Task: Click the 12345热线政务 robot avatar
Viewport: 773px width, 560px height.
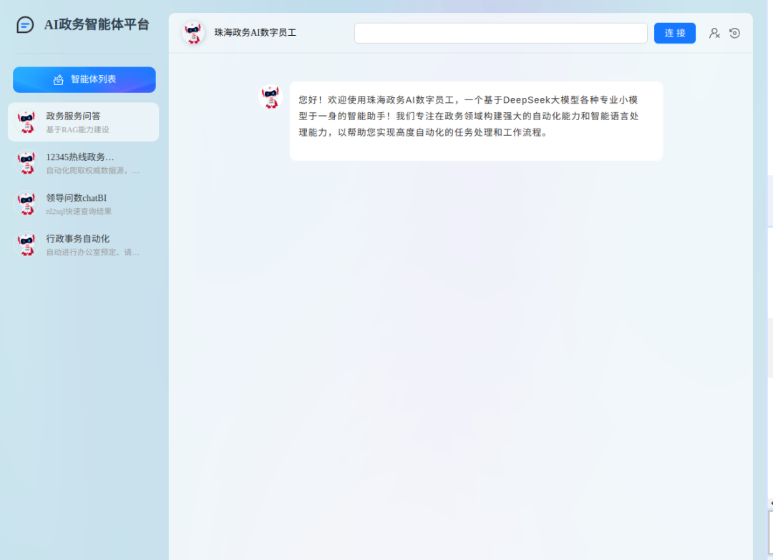Action: (27, 163)
